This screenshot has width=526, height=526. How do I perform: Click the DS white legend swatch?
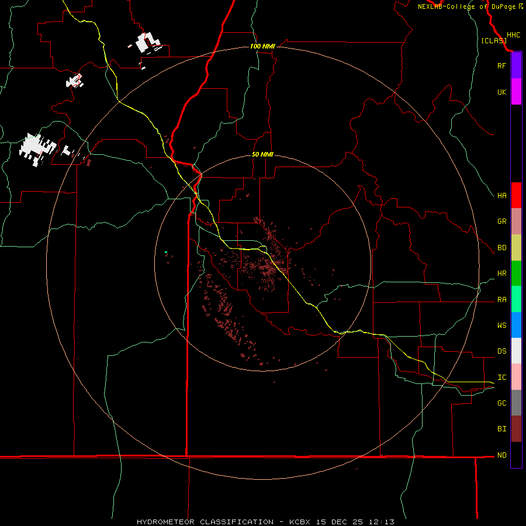click(516, 351)
